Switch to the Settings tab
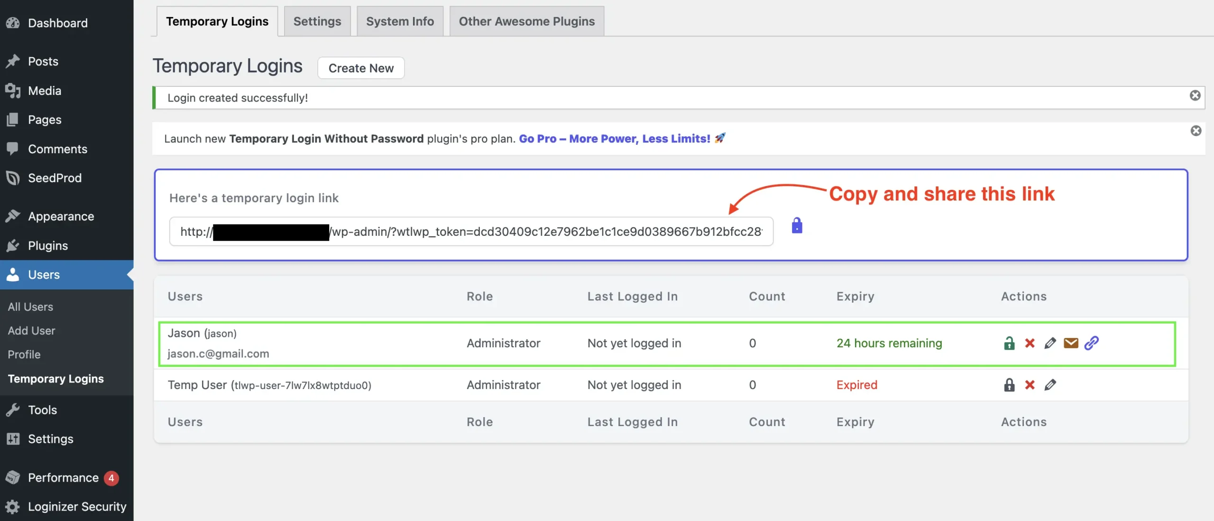 pyautogui.click(x=317, y=21)
